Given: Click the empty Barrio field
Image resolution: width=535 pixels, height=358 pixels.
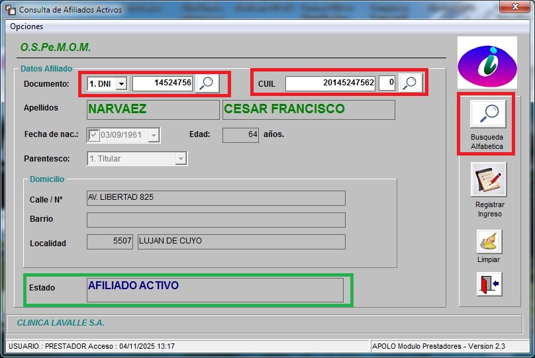Looking at the screenshot, I should (x=216, y=220).
